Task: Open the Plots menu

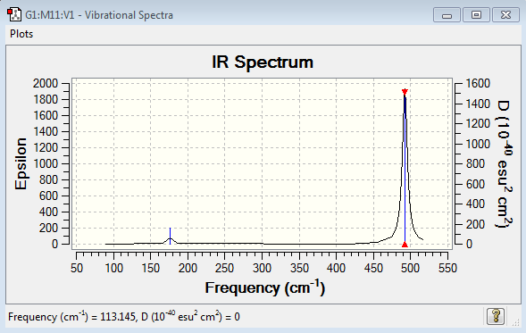Action: (x=21, y=34)
